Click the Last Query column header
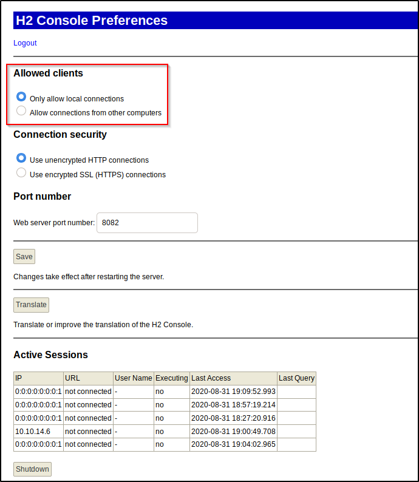 click(x=297, y=378)
